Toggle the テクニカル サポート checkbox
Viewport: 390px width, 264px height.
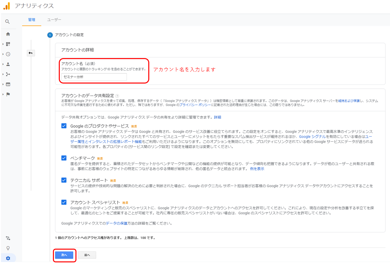pos(64,180)
